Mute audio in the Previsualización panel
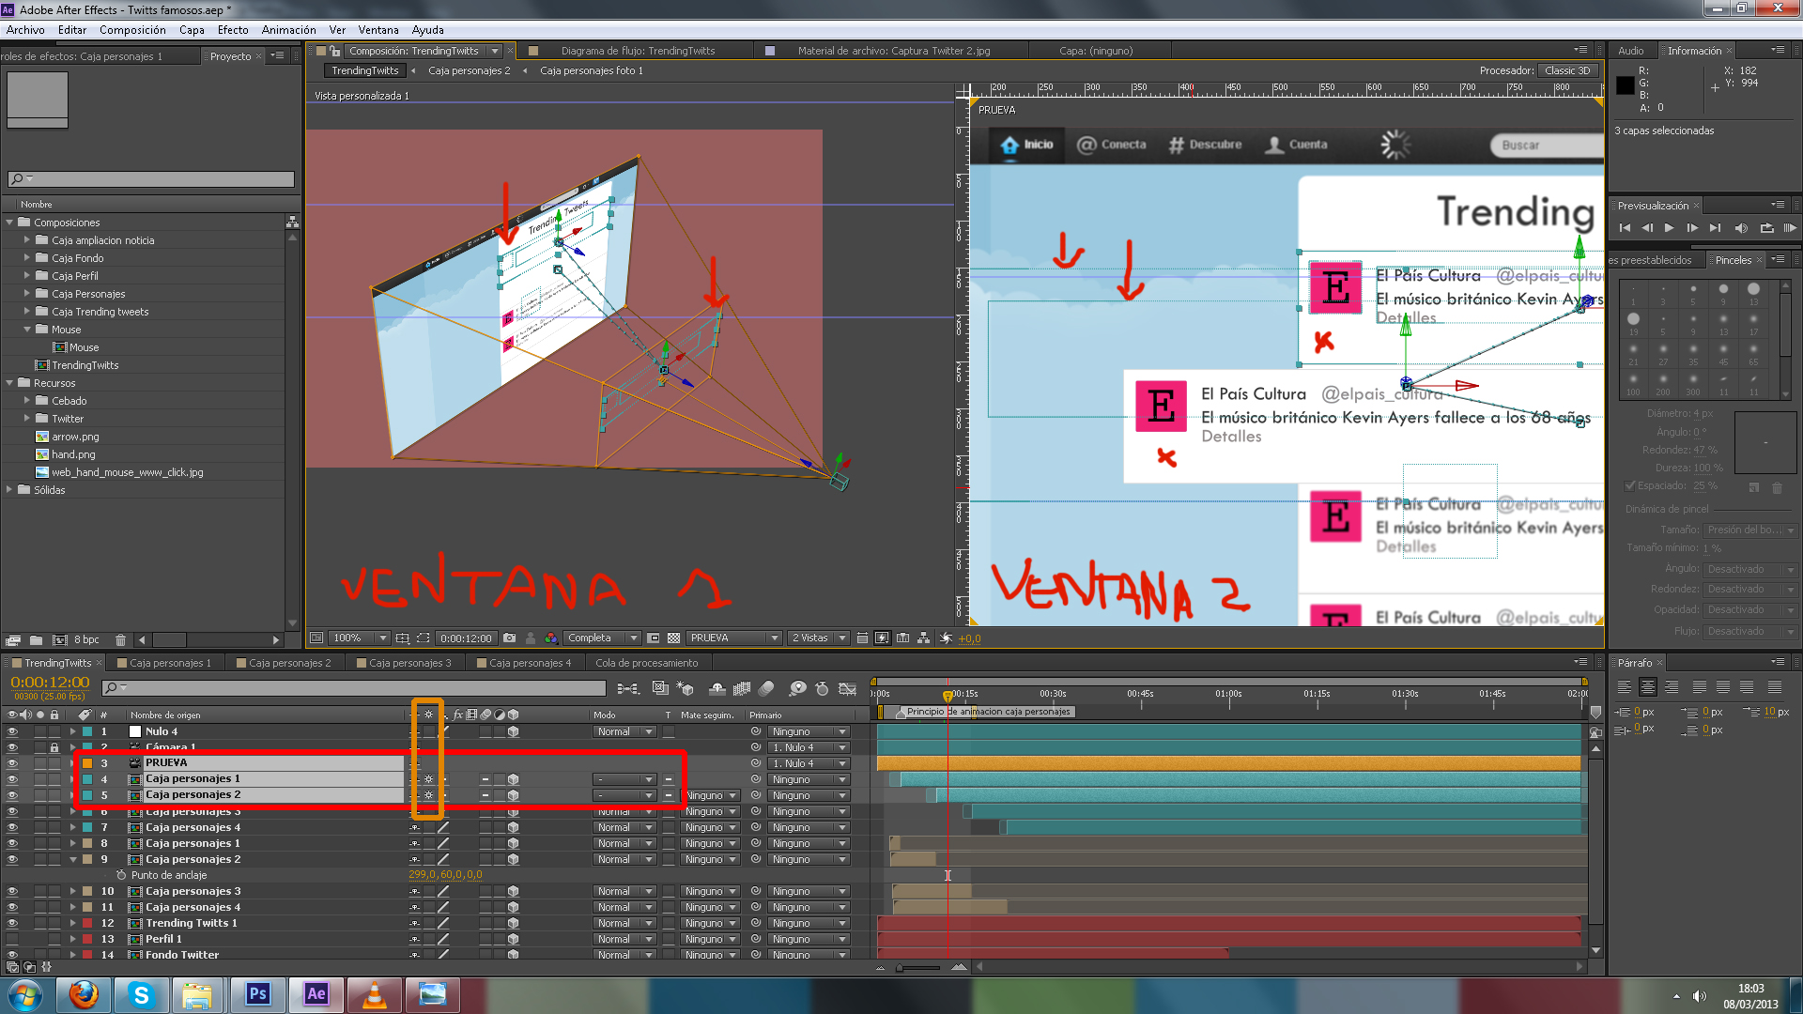Screen dimensions: 1803x1014 (1741, 228)
